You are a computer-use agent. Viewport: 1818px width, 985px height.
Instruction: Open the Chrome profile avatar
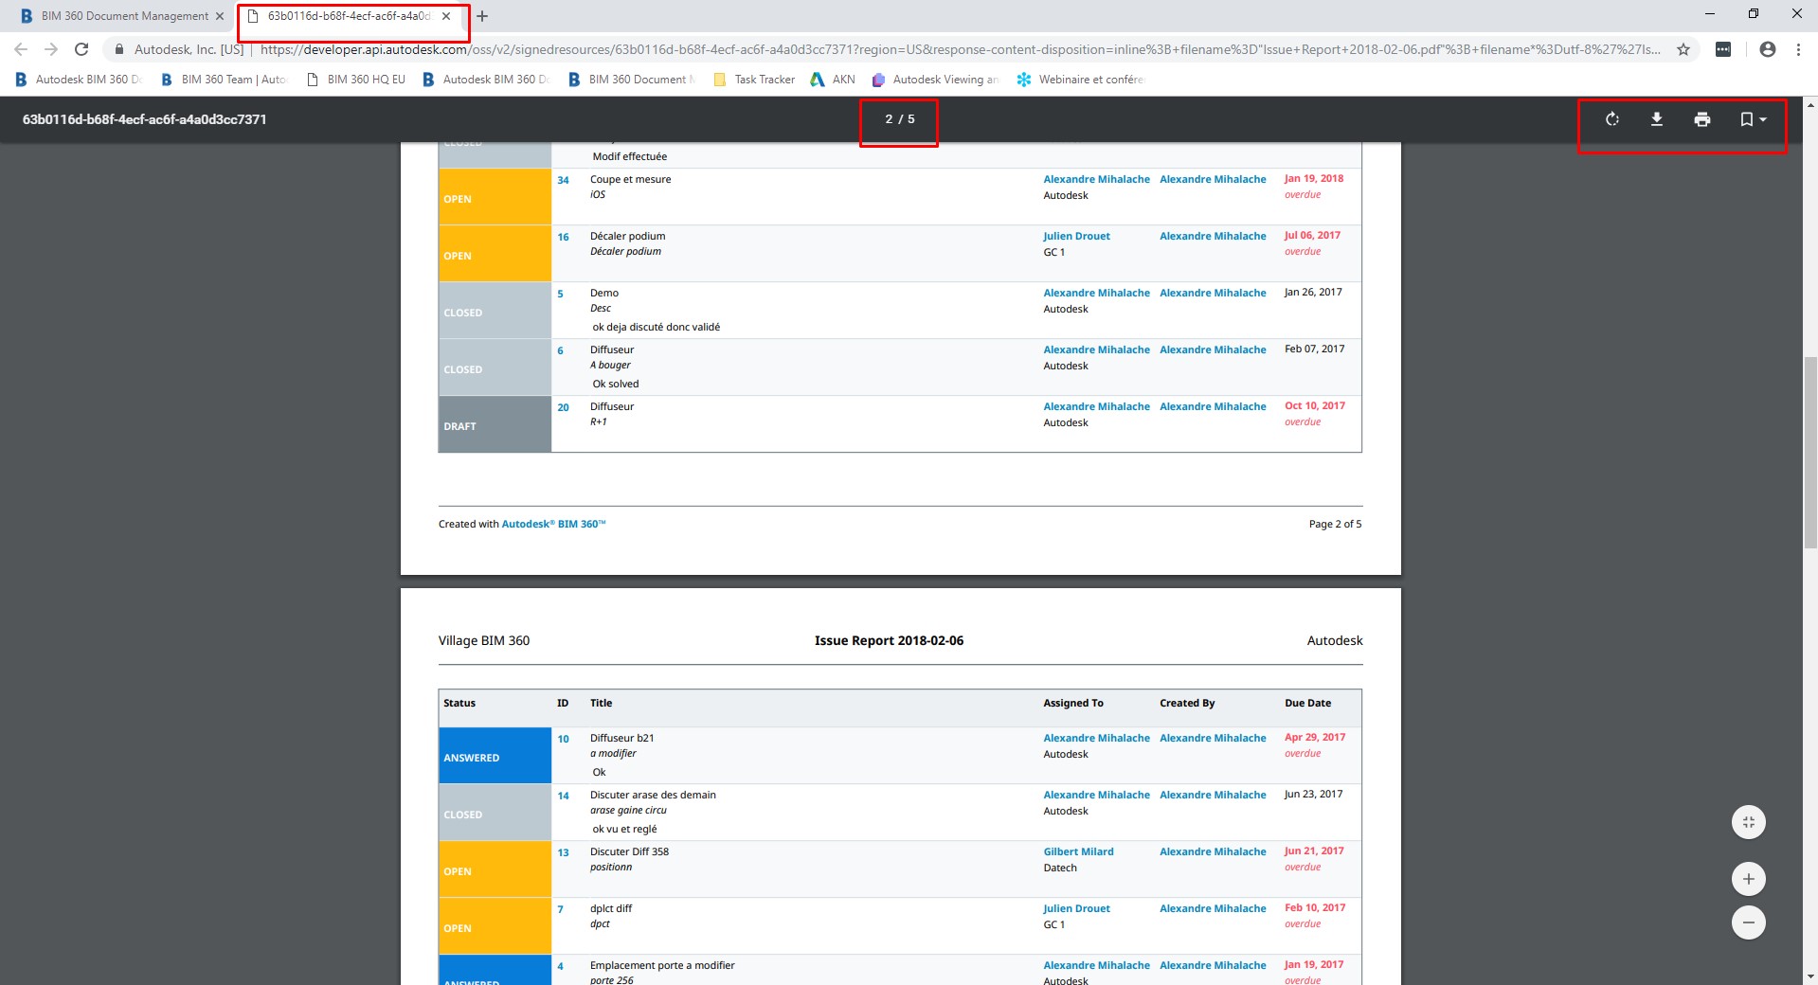(1767, 49)
